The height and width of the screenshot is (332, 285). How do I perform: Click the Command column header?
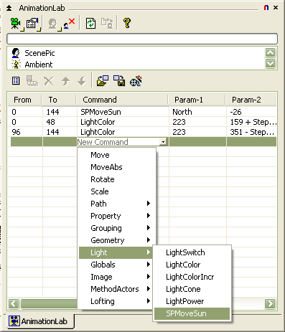point(122,100)
